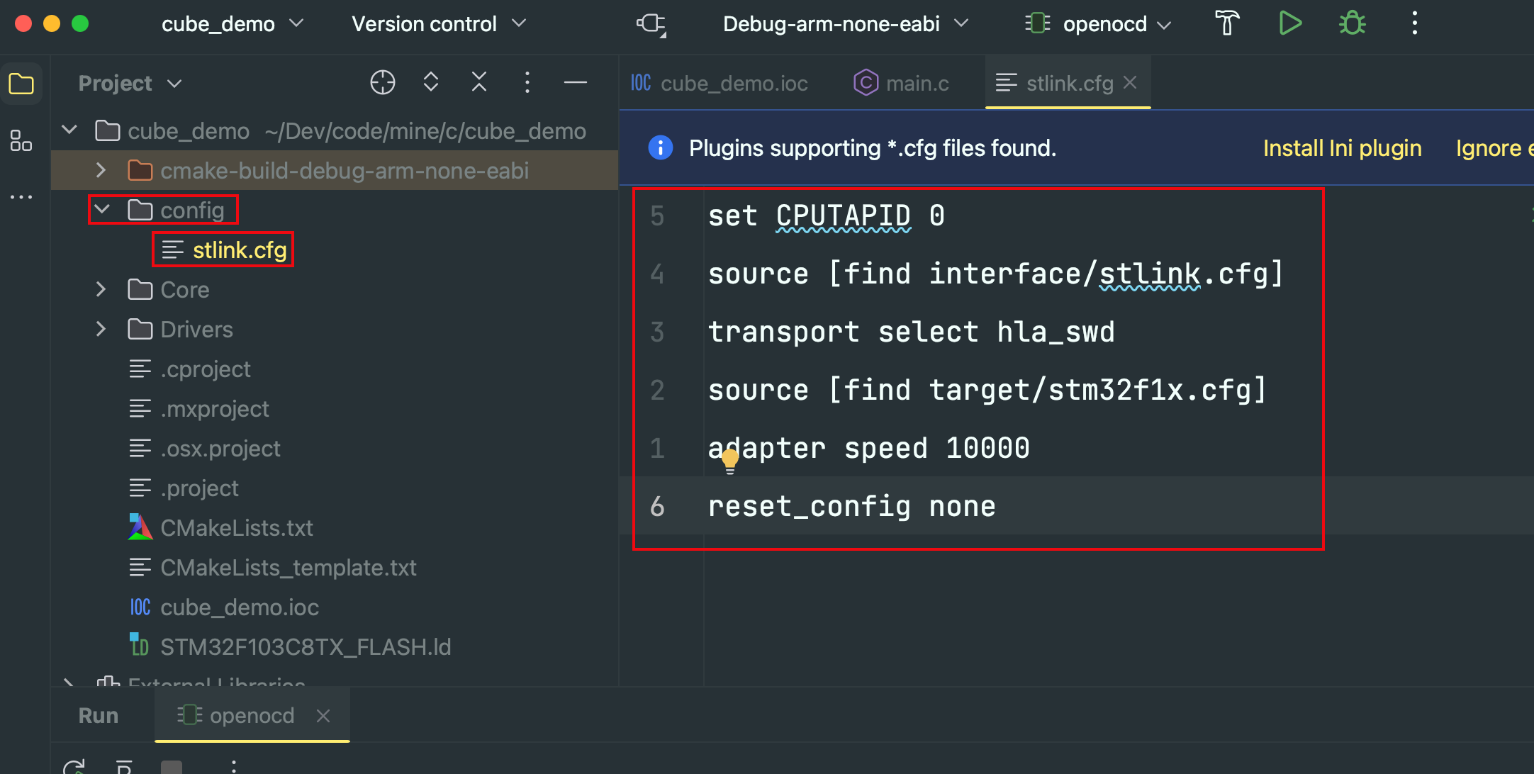This screenshot has height=774, width=1534.
Task: Stop the running openocd process
Action: tap(172, 767)
